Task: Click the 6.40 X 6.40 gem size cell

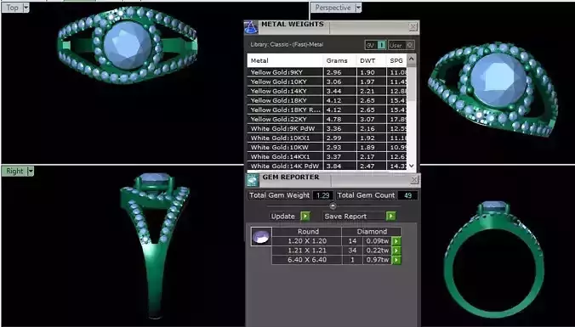Action: click(x=307, y=260)
